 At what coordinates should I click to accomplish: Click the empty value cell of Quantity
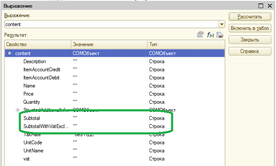[109, 102]
